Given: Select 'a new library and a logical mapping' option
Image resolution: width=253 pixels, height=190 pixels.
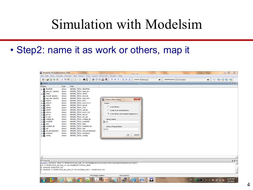Looking at the screenshot, I should point(108,114).
